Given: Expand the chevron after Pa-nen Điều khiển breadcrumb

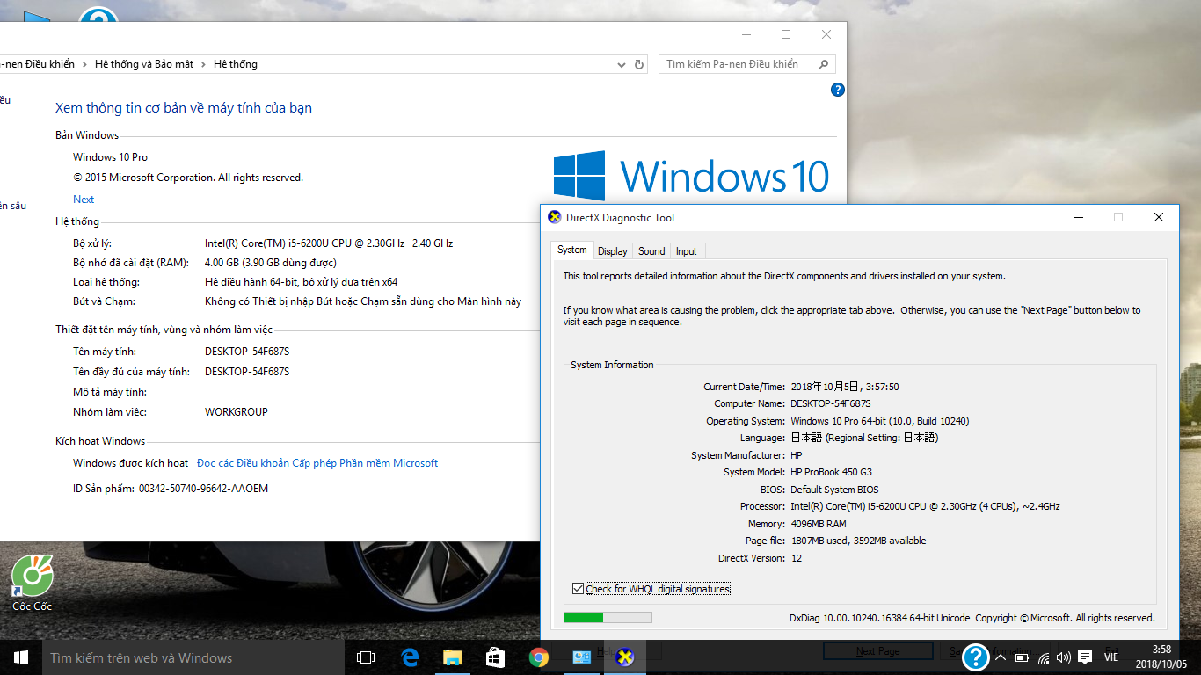Looking at the screenshot, I should [84, 64].
